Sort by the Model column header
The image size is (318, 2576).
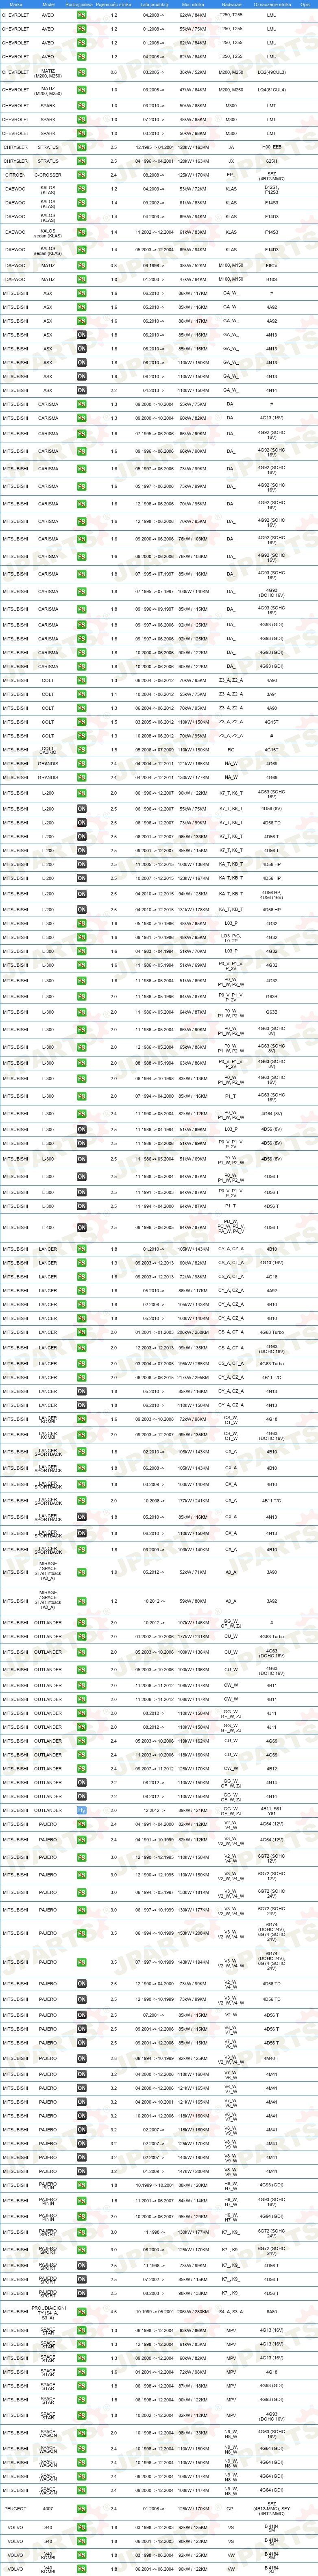tap(49, 5)
